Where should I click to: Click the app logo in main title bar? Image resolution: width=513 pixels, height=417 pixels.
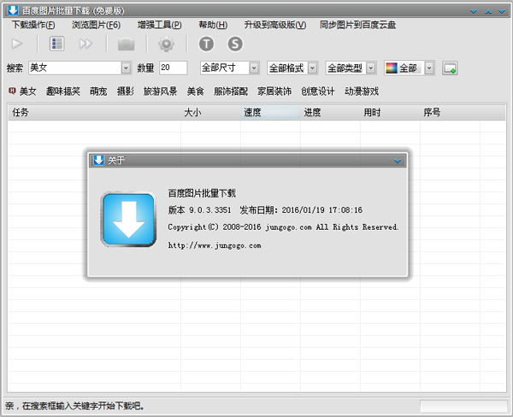13,10
